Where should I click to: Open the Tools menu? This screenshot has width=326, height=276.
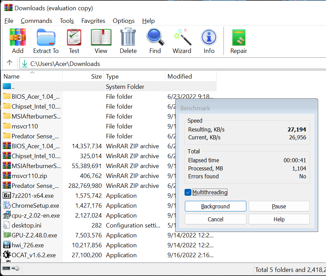pyautogui.click(x=67, y=21)
